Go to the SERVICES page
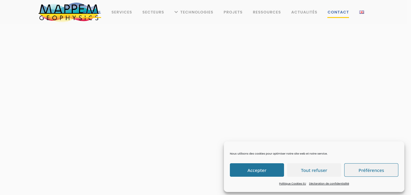Screen dimensions: 411x195 pyautogui.click(x=122, y=12)
